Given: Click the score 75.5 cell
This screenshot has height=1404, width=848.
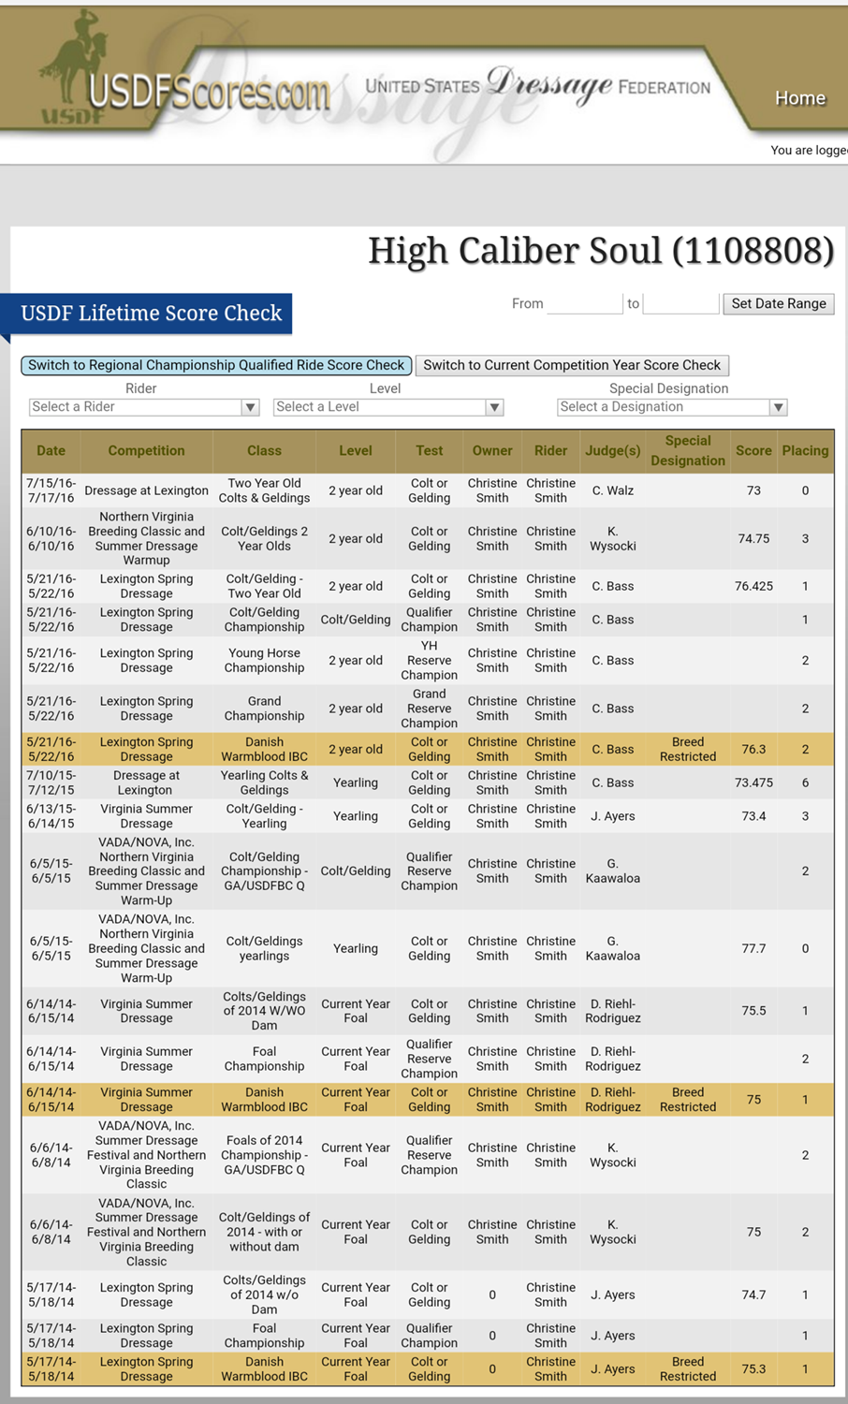Looking at the screenshot, I should pos(753,1011).
